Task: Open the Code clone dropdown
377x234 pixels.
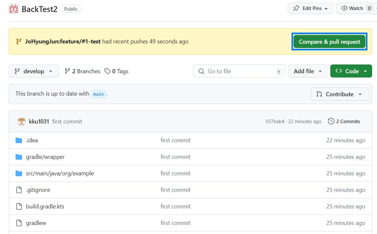Action: [x=351, y=71]
